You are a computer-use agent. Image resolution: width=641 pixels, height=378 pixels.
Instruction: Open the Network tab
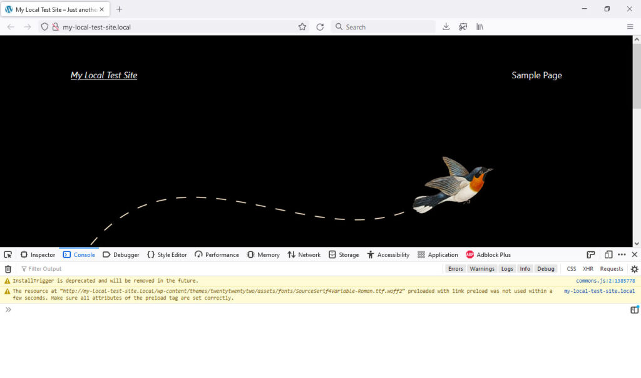click(304, 255)
